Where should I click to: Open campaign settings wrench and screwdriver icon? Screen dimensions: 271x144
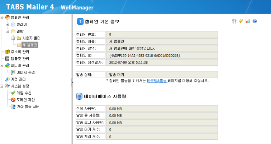235,21
